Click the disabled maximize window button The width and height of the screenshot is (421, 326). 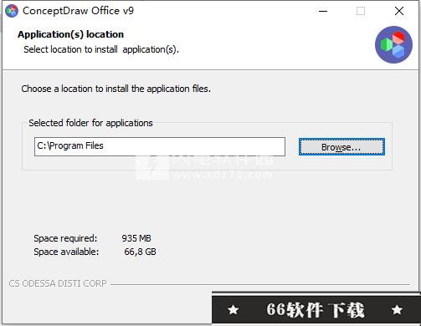point(361,11)
